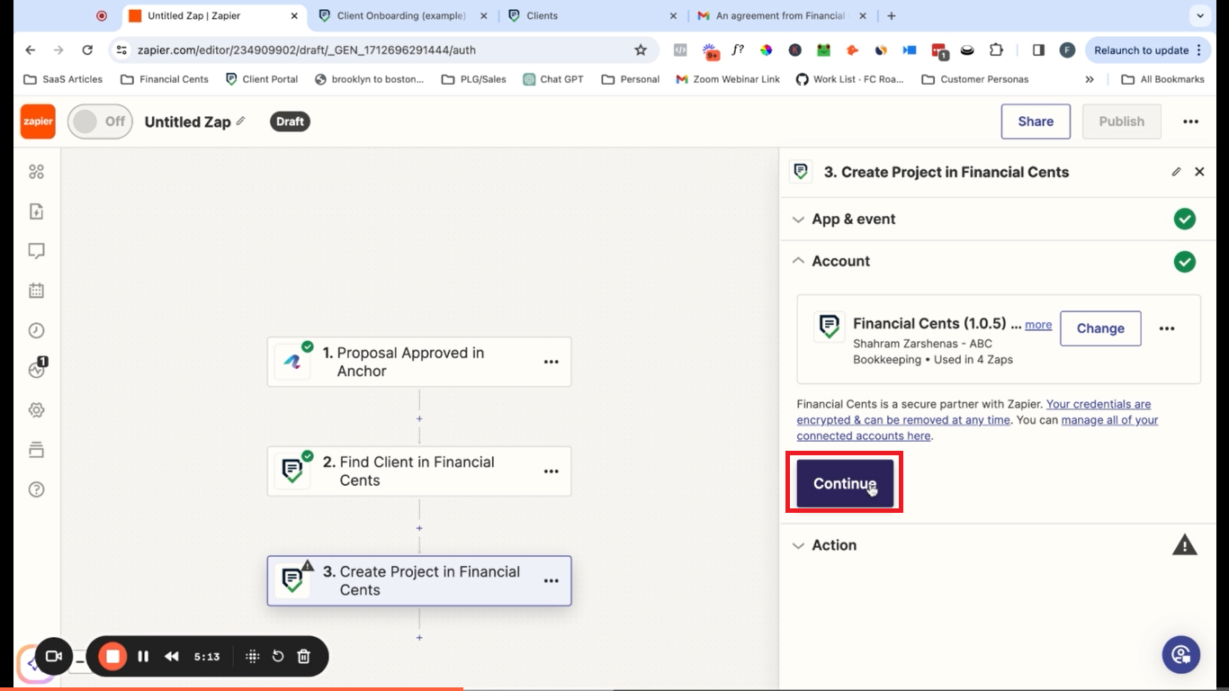Click the pencil icon beside Untitled Zap title
This screenshot has width=1229, height=691.
[x=240, y=121]
